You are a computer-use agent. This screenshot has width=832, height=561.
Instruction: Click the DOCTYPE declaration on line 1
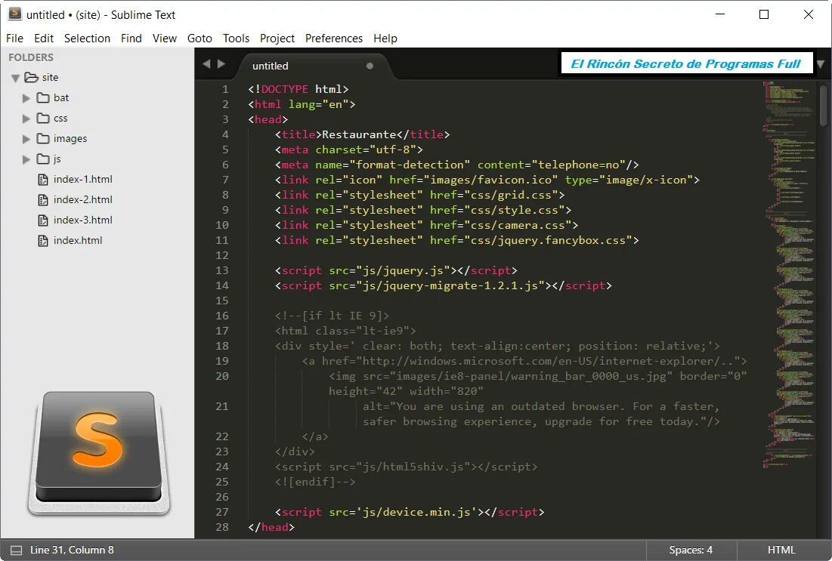tap(298, 89)
